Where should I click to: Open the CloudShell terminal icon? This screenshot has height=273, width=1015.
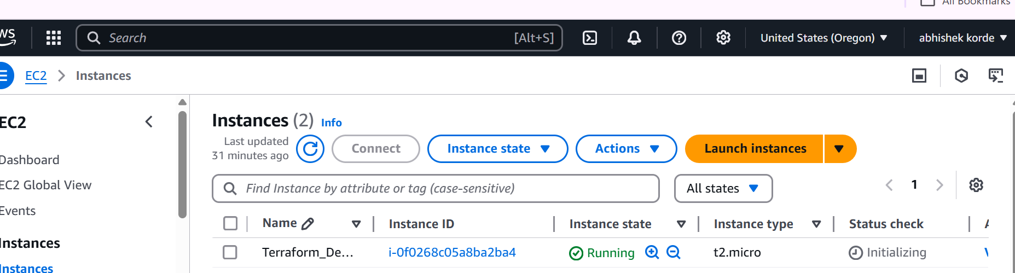[x=590, y=38]
